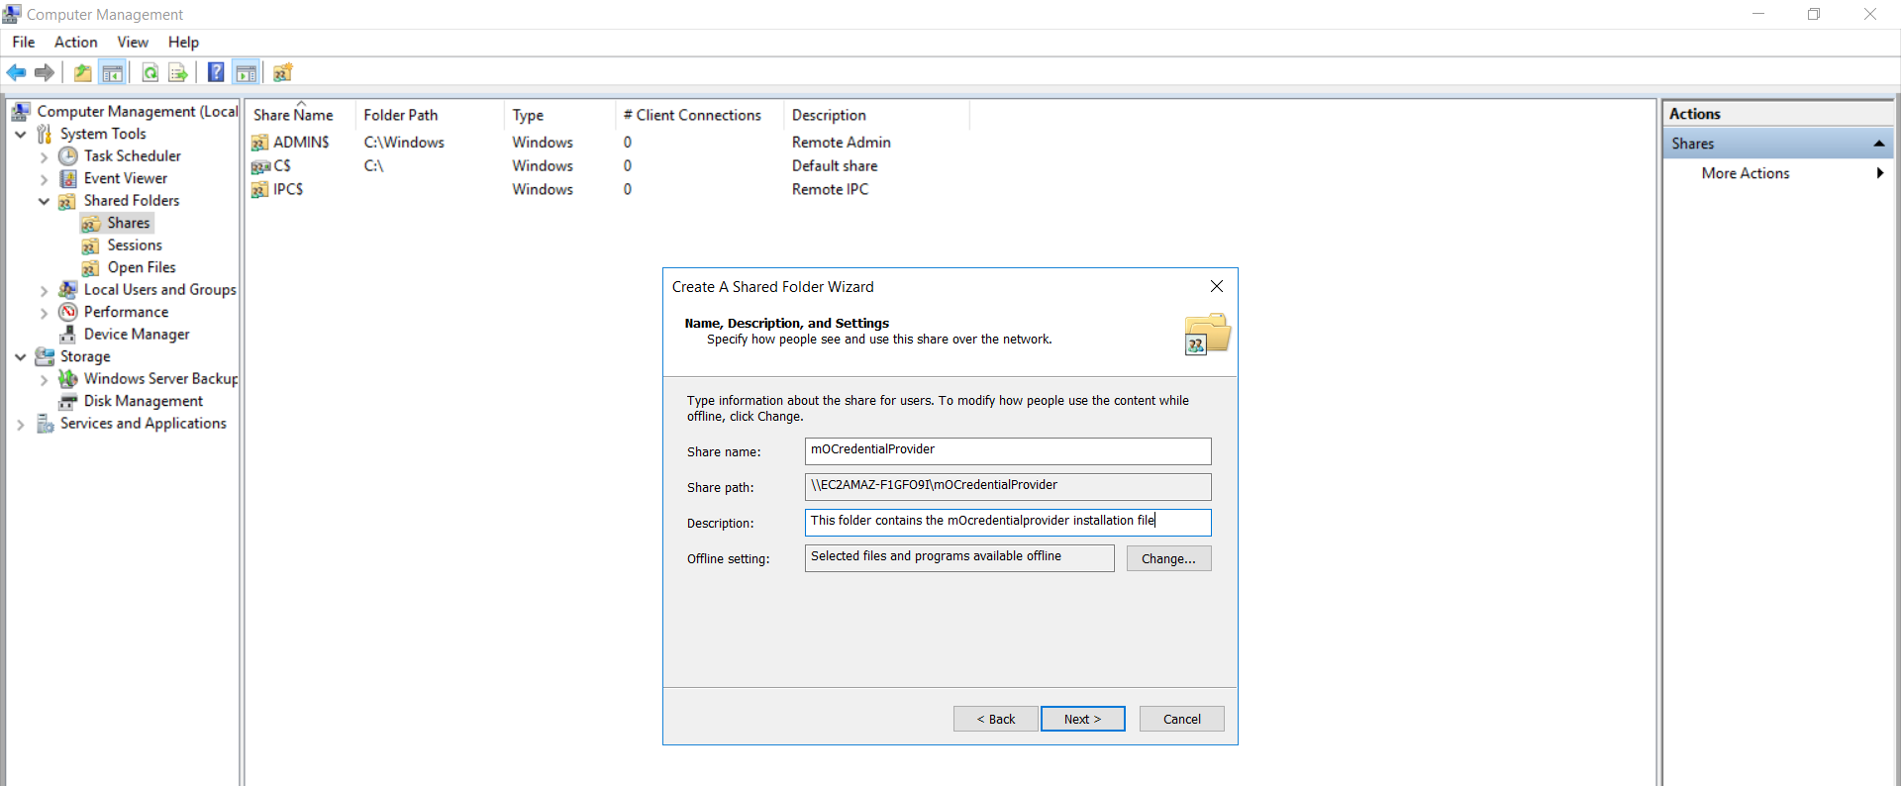Select Windows Server Backup node
The width and height of the screenshot is (1901, 786).
pyautogui.click(x=160, y=378)
